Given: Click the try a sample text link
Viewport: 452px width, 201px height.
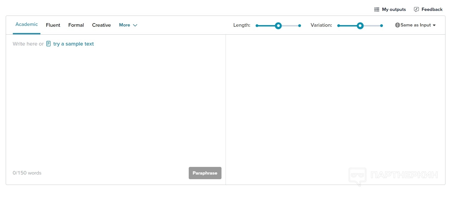Looking at the screenshot, I should point(73,44).
